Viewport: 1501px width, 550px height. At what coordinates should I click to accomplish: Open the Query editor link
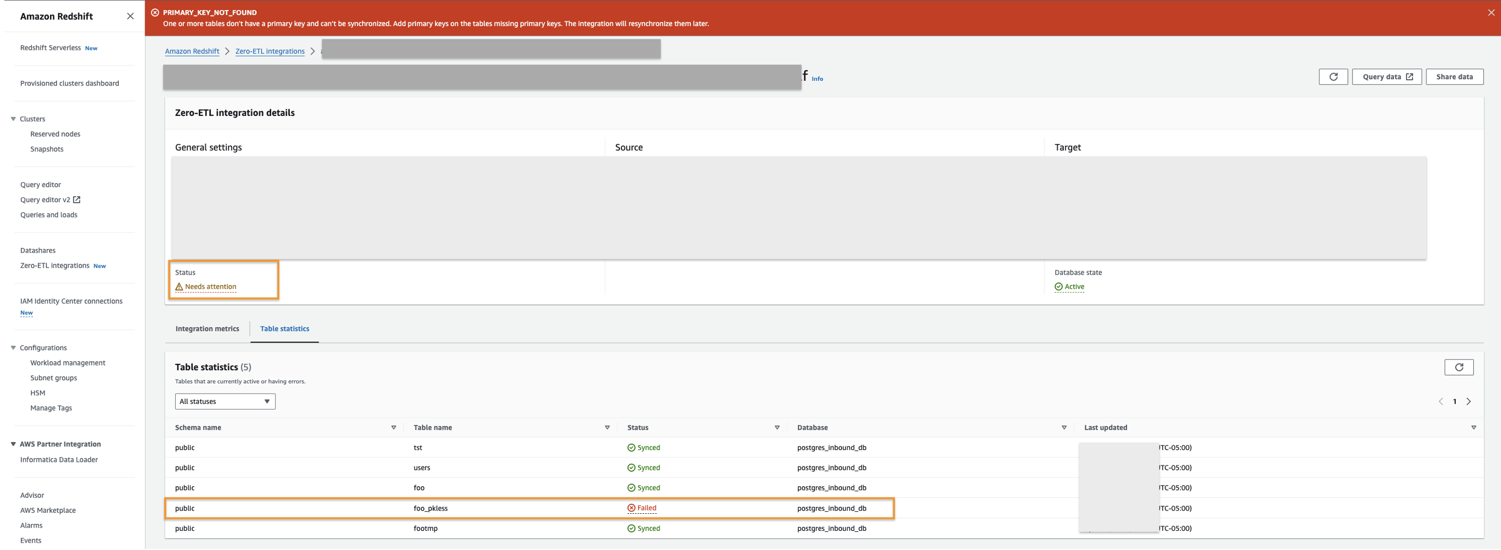pyautogui.click(x=41, y=185)
